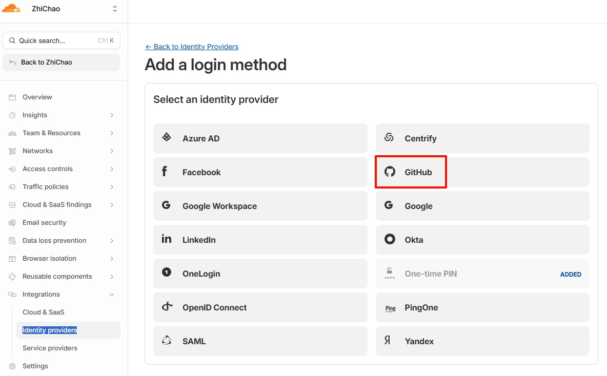Expand the Access controls section

pos(112,169)
